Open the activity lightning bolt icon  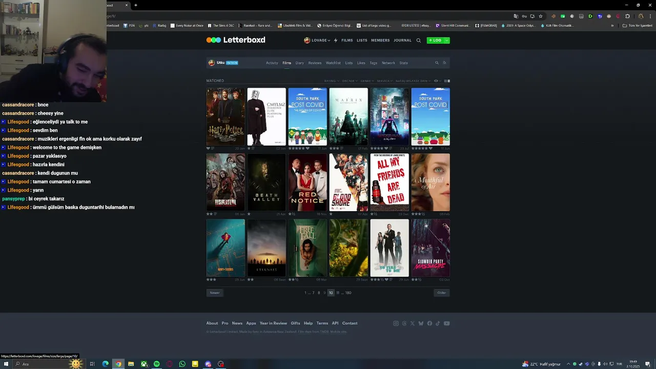336,40
